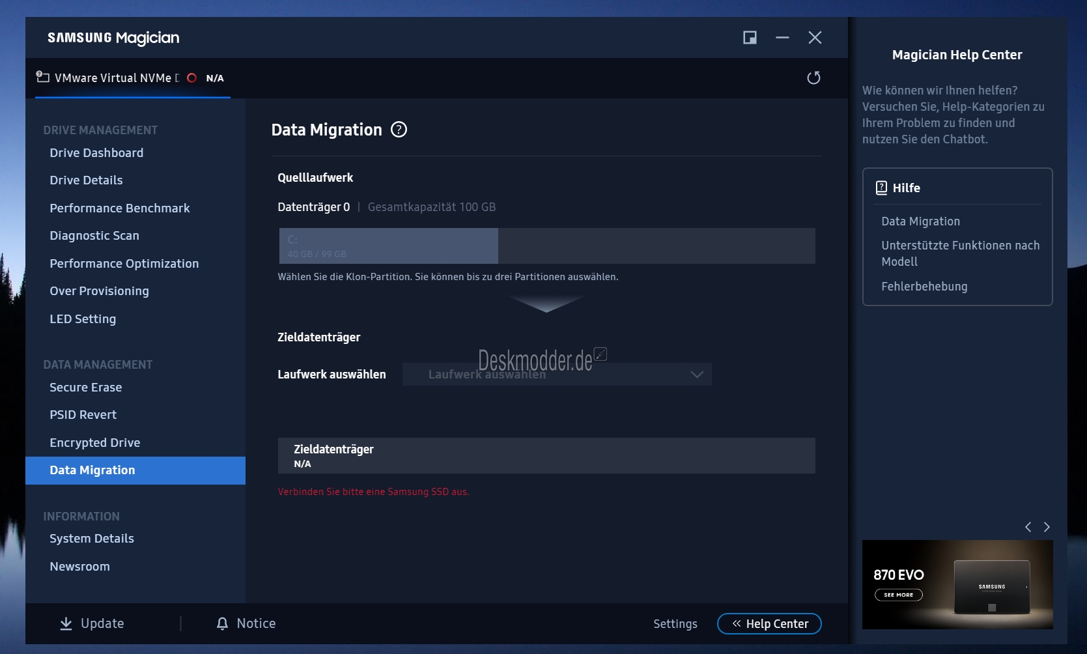Click the Hilfe book icon in the Help Center
This screenshot has height=654, width=1087.
point(881,188)
